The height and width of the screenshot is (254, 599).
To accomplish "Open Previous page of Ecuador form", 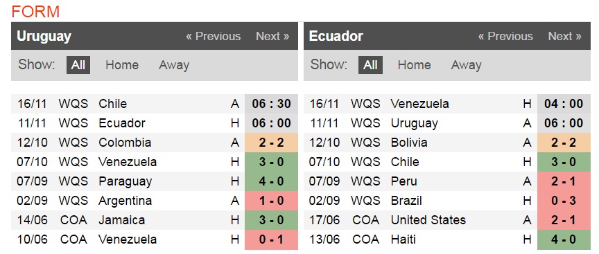I will coord(505,36).
